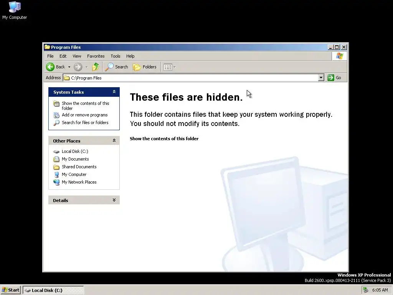Viewport: 393px width, 295px height.
Task: Expand the Details panel
Action: [114, 200]
